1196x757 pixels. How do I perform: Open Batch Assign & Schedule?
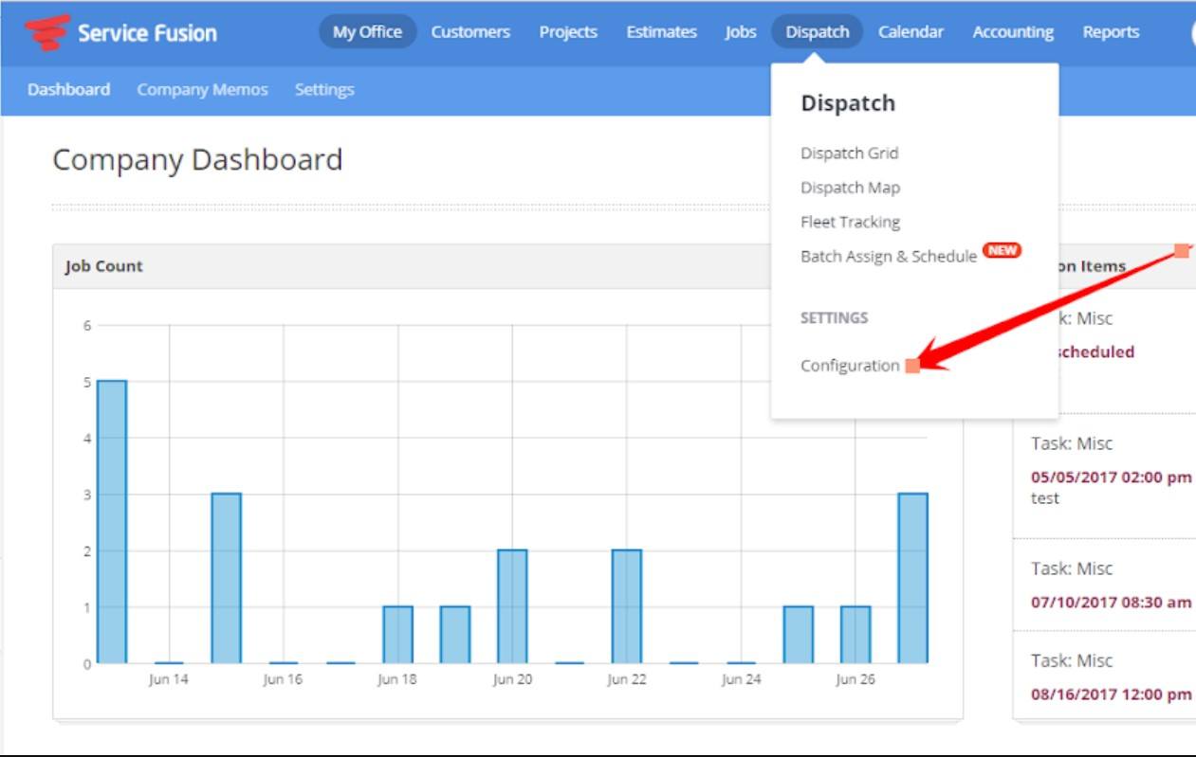(x=886, y=255)
